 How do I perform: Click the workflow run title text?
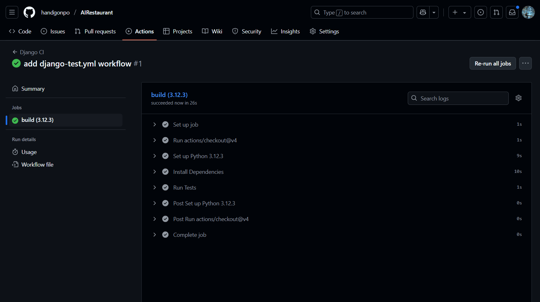tap(78, 64)
